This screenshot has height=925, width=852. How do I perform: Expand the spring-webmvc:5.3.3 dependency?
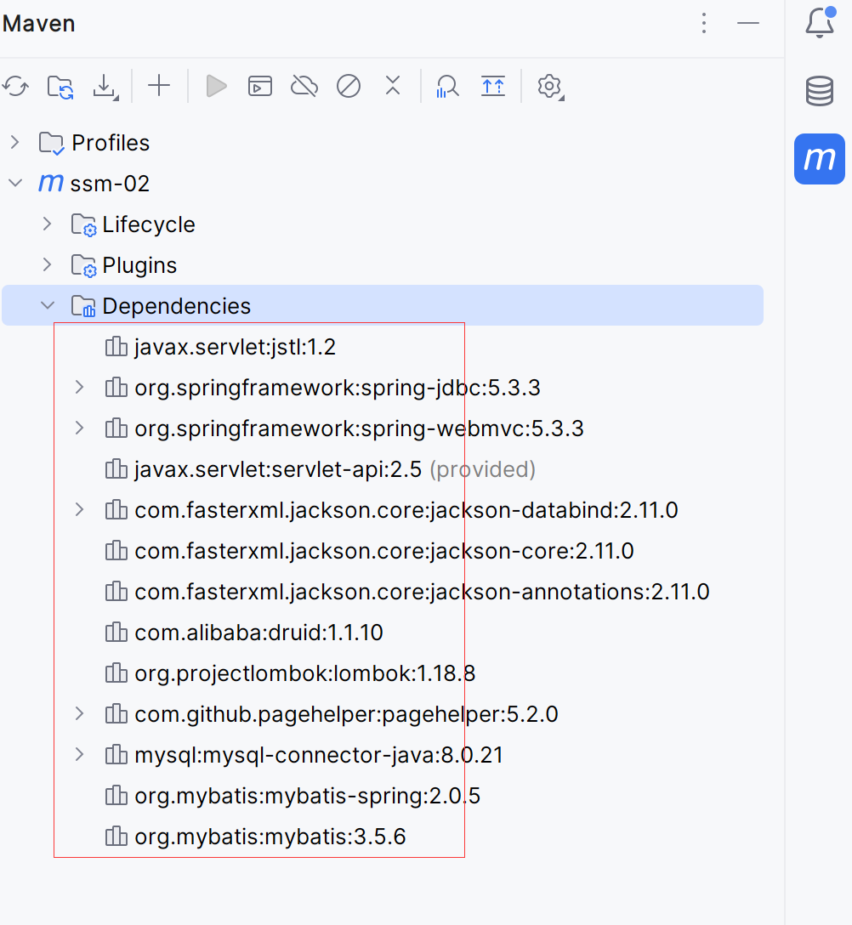tap(79, 428)
